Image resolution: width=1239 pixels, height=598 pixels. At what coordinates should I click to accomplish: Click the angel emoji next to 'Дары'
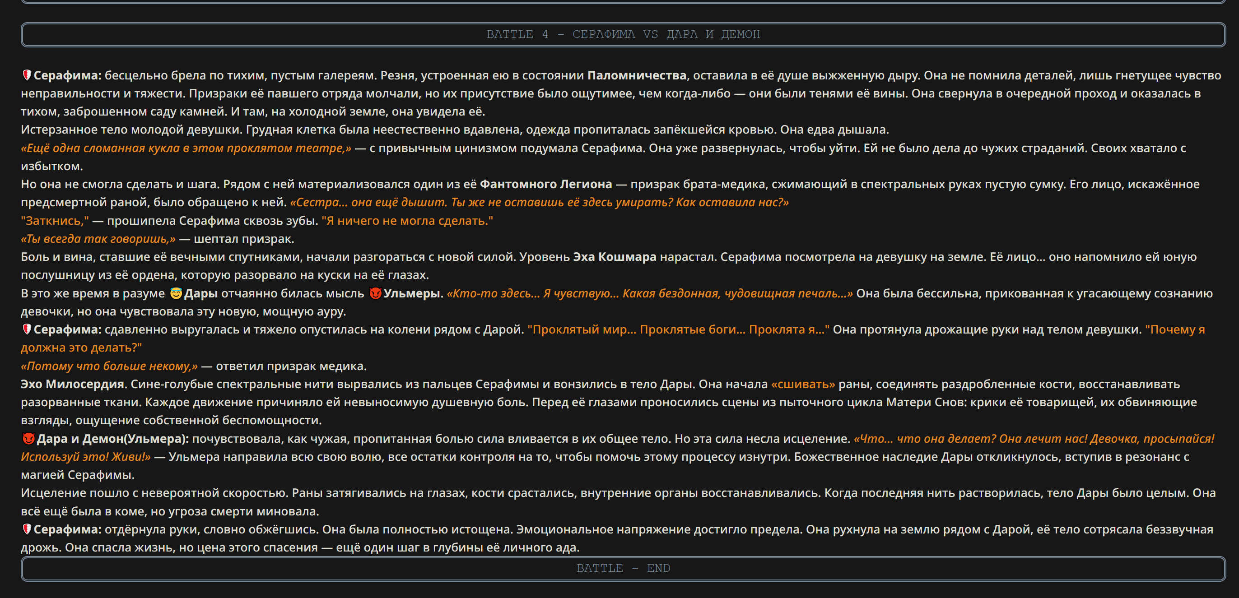tap(176, 293)
